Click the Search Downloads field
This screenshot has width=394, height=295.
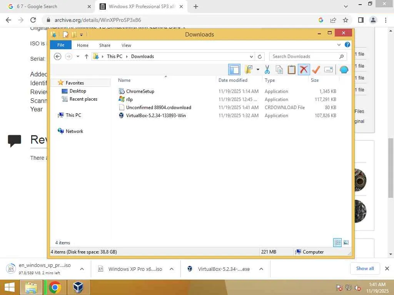[308, 56]
